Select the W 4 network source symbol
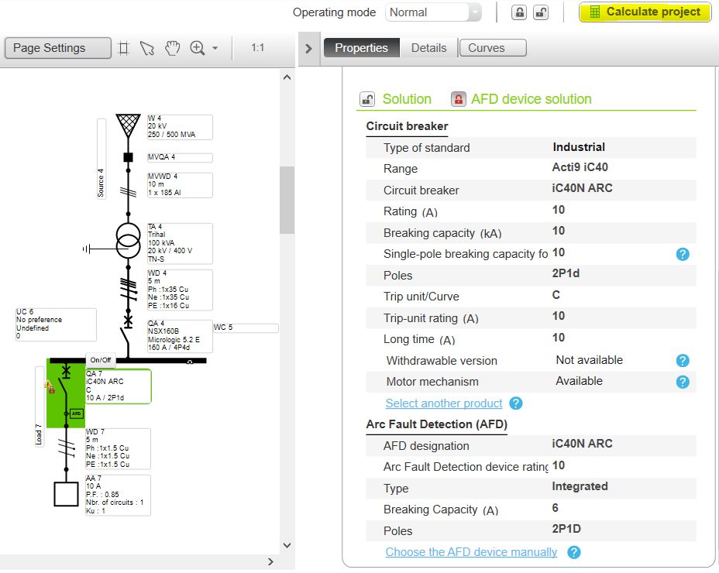The image size is (719, 573). click(128, 125)
